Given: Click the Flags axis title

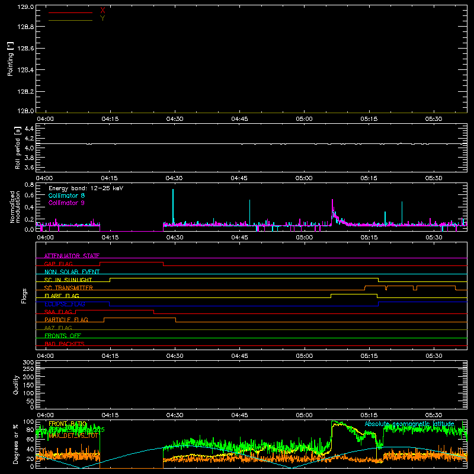Looking at the screenshot, I should point(24,296).
